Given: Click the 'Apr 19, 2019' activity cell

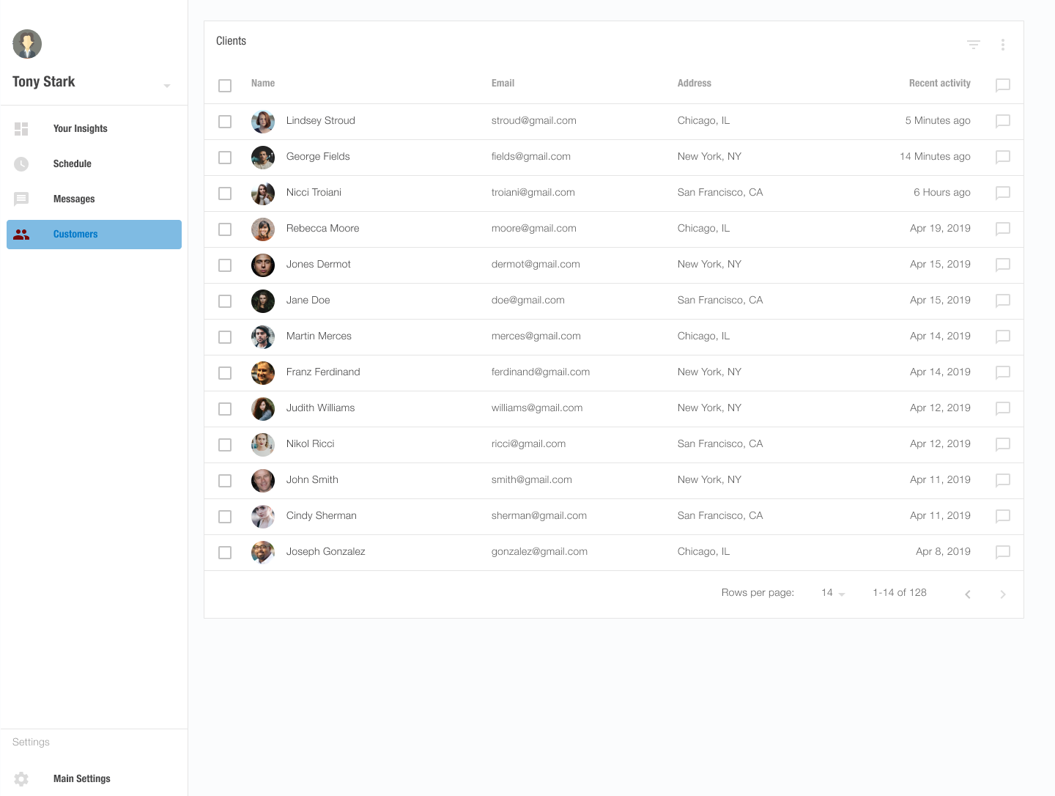Looking at the screenshot, I should (940, 229).
